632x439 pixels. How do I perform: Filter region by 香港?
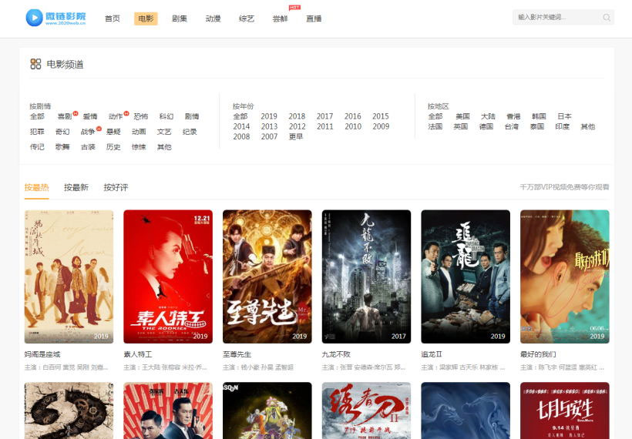coord(513,117)
